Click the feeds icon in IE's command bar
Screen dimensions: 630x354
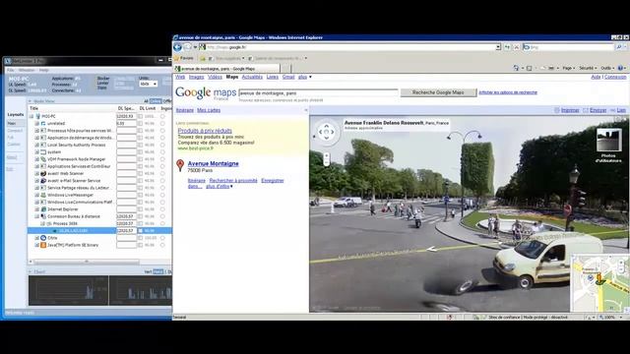530,68
